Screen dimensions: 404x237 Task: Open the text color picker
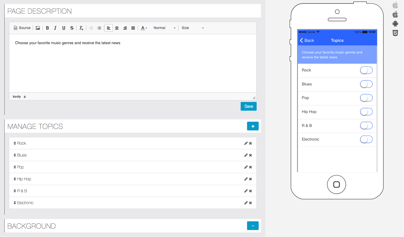(x=144, y=28)
